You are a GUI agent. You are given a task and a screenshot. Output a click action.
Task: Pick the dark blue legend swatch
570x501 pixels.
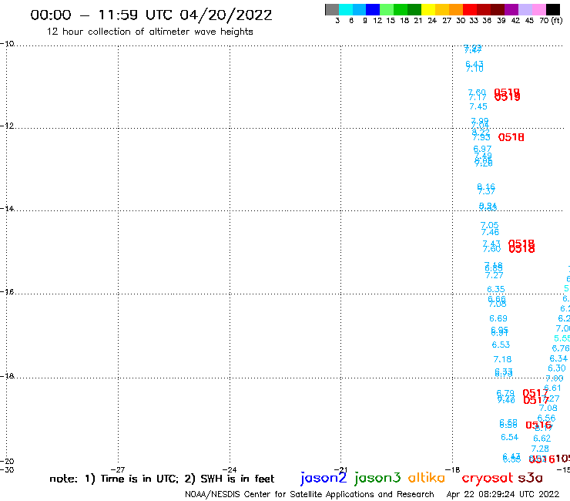373,9
